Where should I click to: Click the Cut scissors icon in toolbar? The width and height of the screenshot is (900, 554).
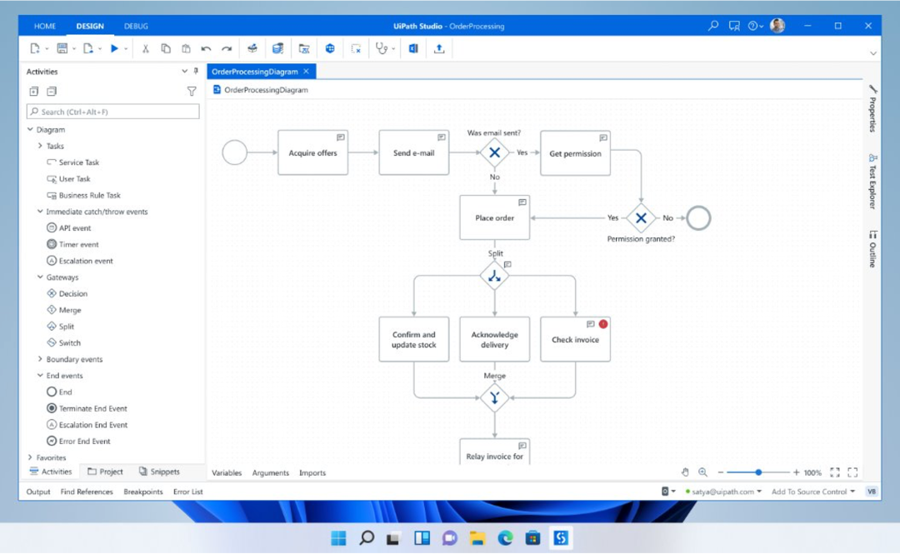[x=145, y=49]
